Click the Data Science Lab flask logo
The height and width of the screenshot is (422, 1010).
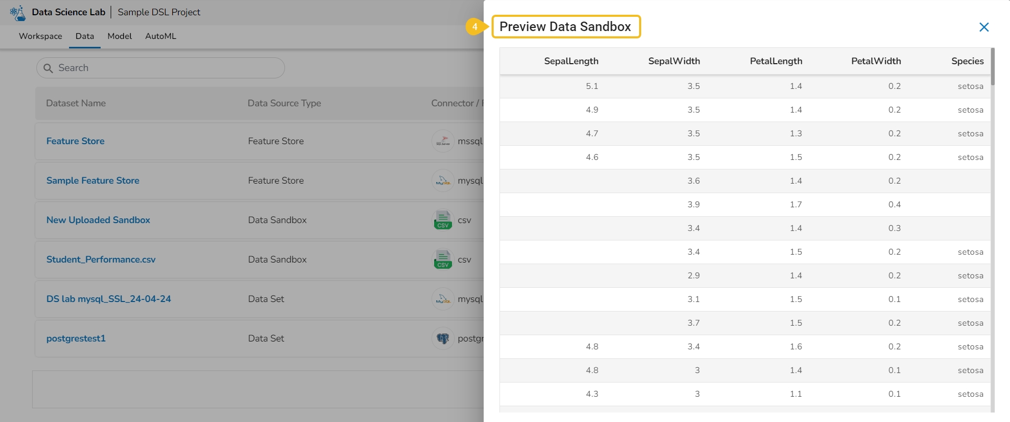pos(18,13)
